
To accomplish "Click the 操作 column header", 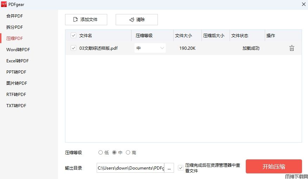I will [271, 36].
